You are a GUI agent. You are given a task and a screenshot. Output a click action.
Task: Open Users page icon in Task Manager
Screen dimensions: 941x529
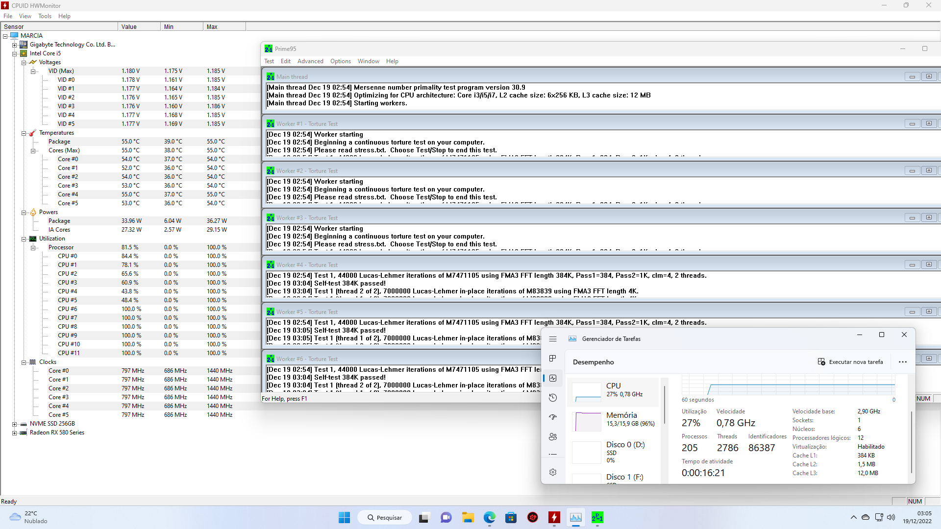(x=553, y=437)
